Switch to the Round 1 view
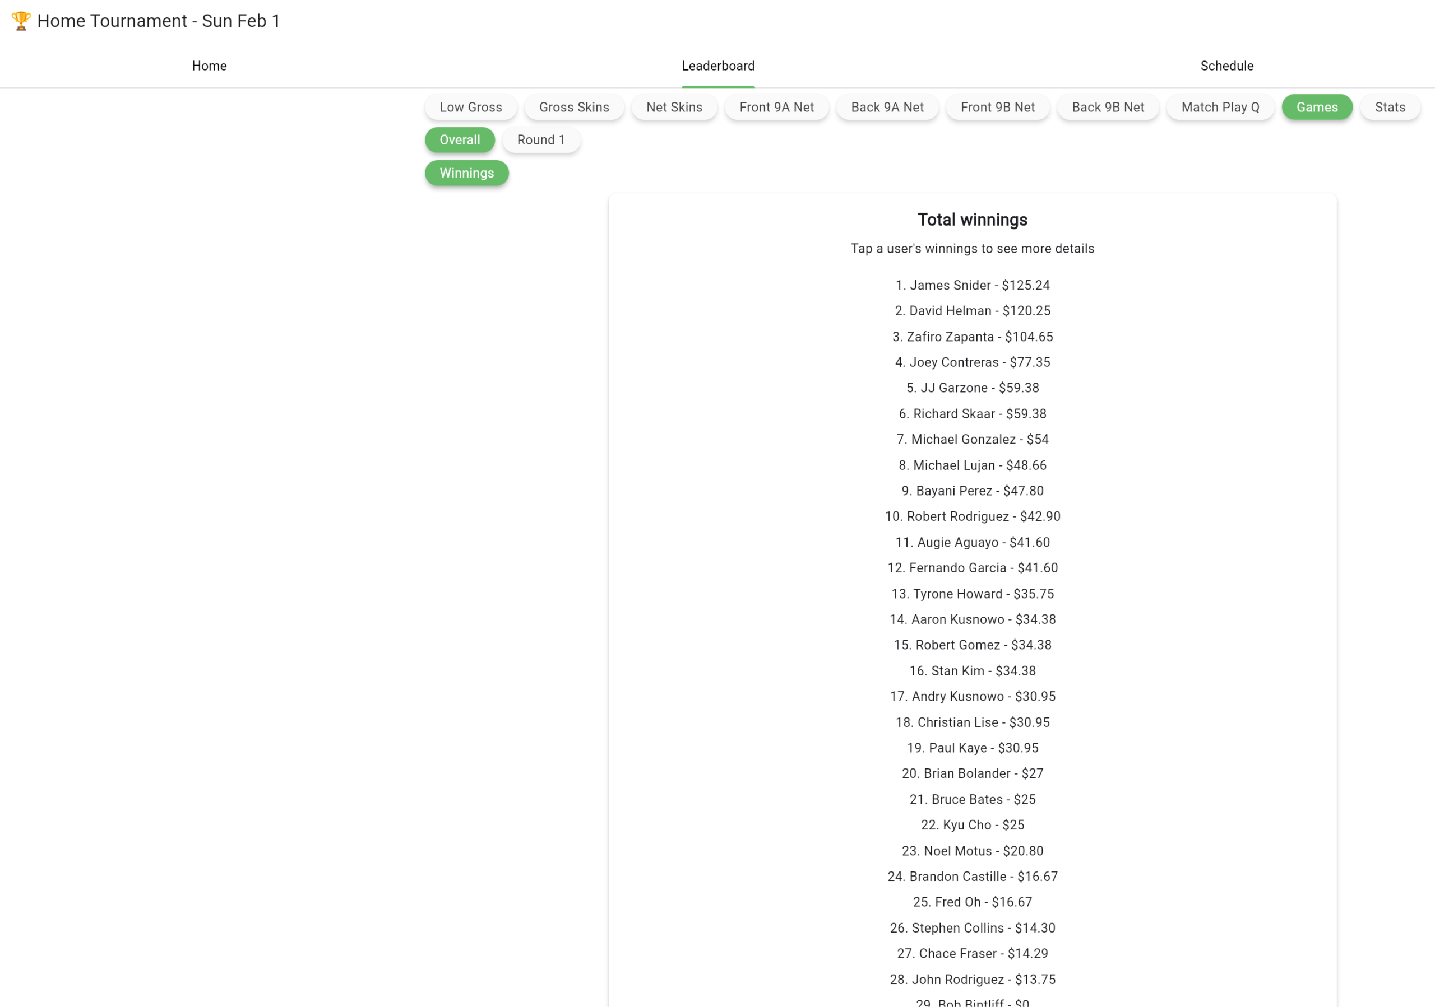The height and width of the screenshot is (1007, 1435). pyautogui.click(x=540, y=140)
